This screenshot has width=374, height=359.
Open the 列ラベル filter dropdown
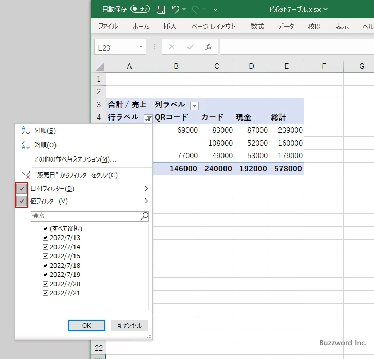click(194, 106)
